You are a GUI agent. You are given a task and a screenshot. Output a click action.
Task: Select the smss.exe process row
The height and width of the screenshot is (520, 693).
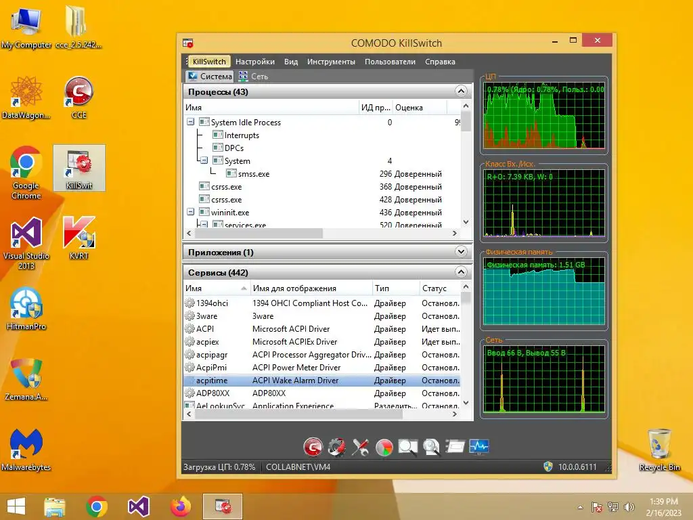coord(321,174)
